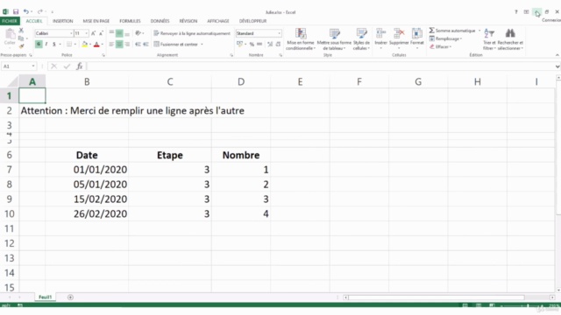Toggle right text alignment

pyautogui.click(x=127, y=45)
